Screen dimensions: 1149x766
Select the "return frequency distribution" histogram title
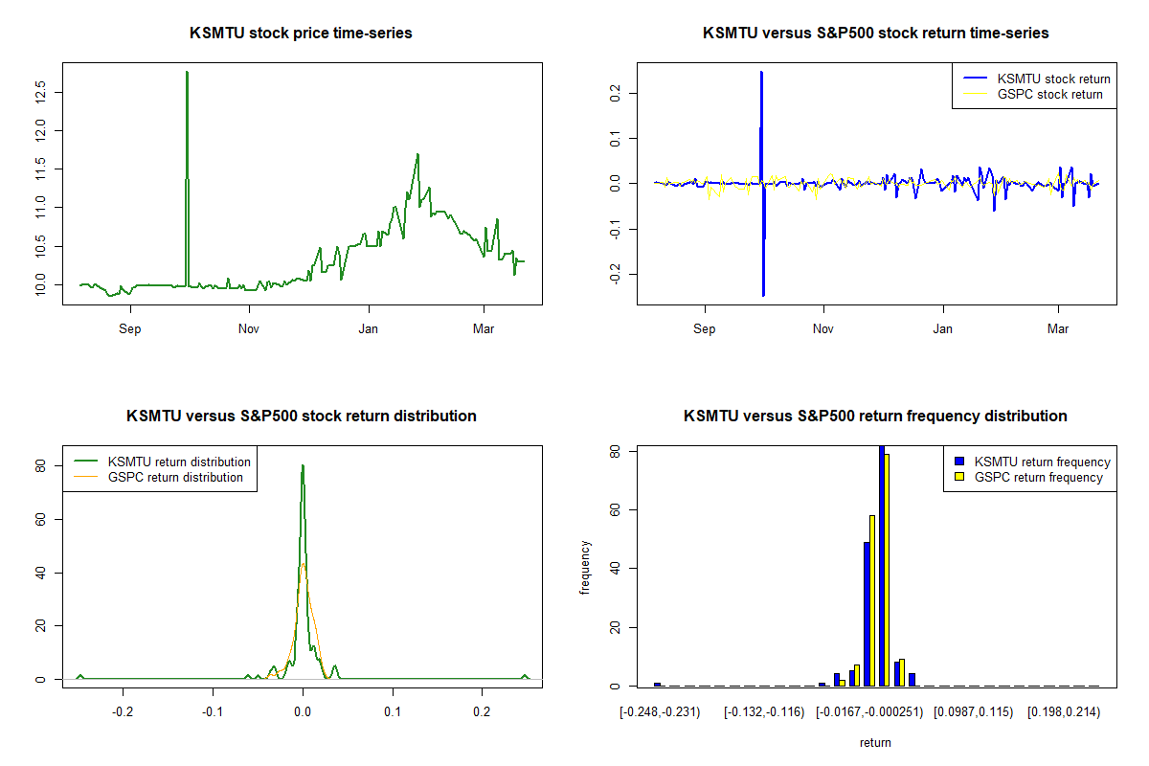(x=875, y=417)
